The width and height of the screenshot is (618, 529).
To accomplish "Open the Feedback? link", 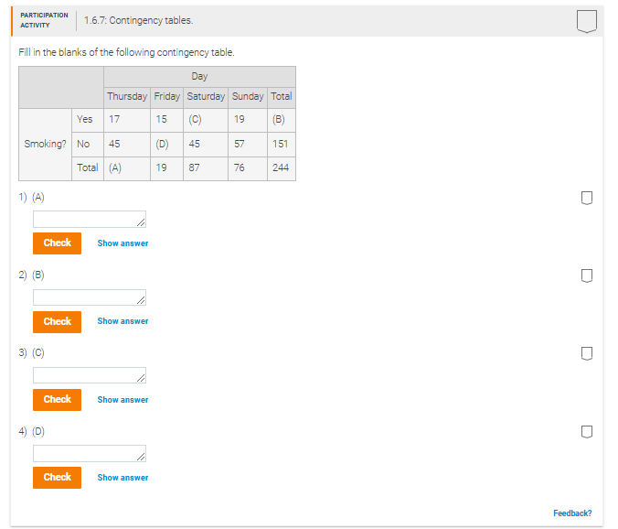I will [572, 513].
